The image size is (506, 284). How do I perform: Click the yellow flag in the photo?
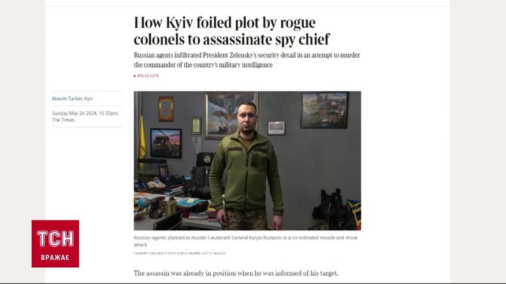click(142, 137)
